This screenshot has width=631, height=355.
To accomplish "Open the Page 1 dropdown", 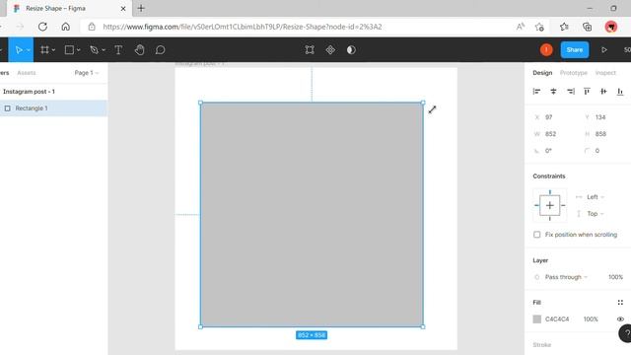I will click(86, 73).
